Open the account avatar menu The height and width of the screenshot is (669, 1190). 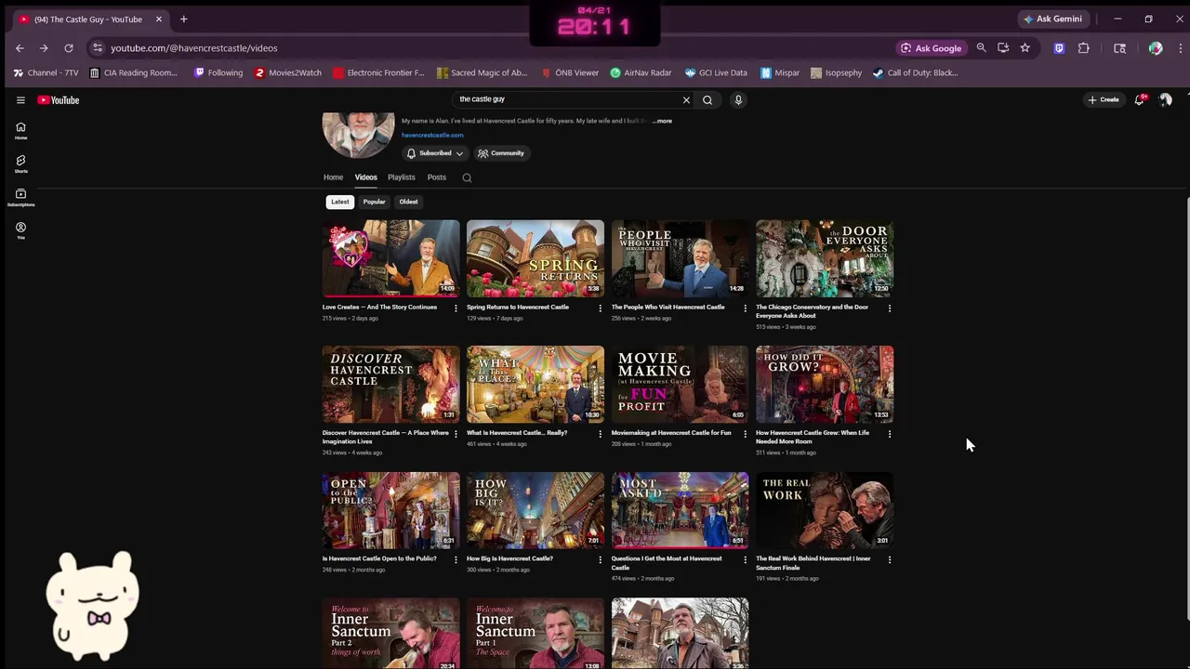point(1165,100)
